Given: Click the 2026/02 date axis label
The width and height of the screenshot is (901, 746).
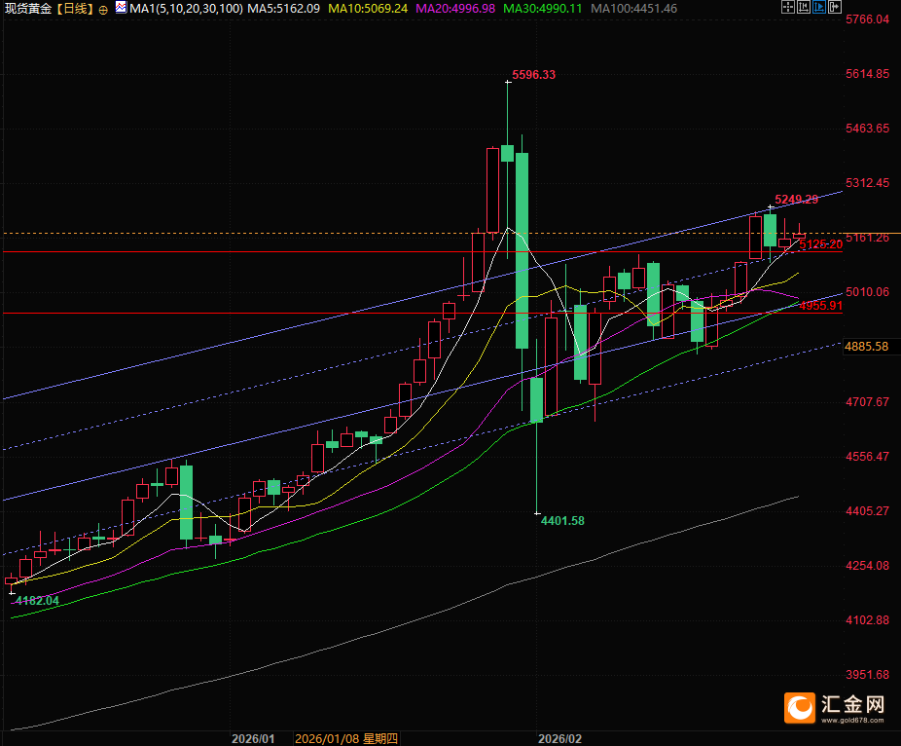Looking at the screenshot, I should point(559,739).
